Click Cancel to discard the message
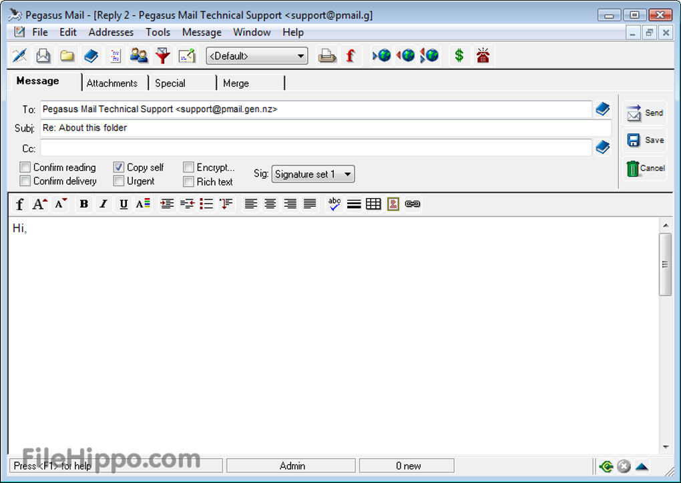The image size is (681, 483). [x=645, y=168]
